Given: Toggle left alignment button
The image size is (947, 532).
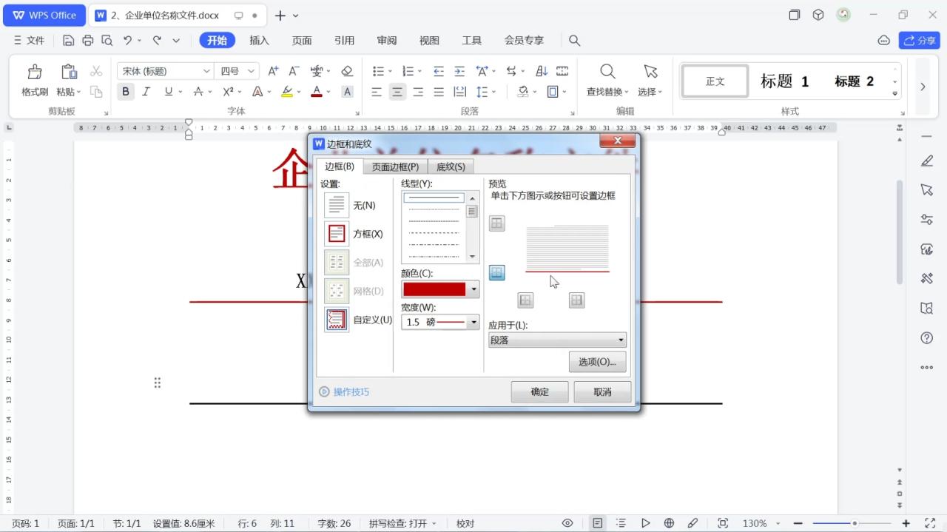Looking at the screenshot, I should [x=377, y=92].
